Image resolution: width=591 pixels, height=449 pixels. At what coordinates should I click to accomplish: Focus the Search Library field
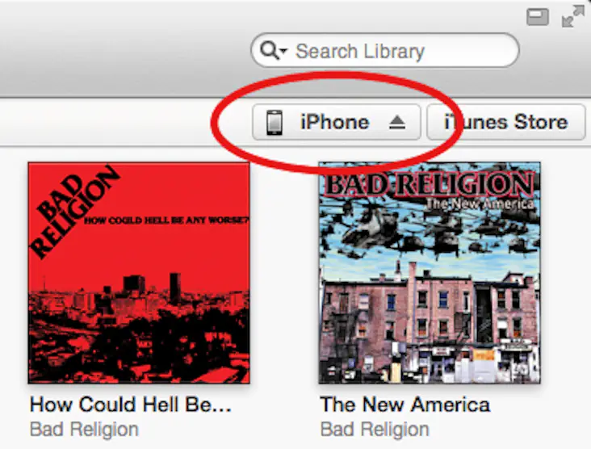(x=385, y=51)
